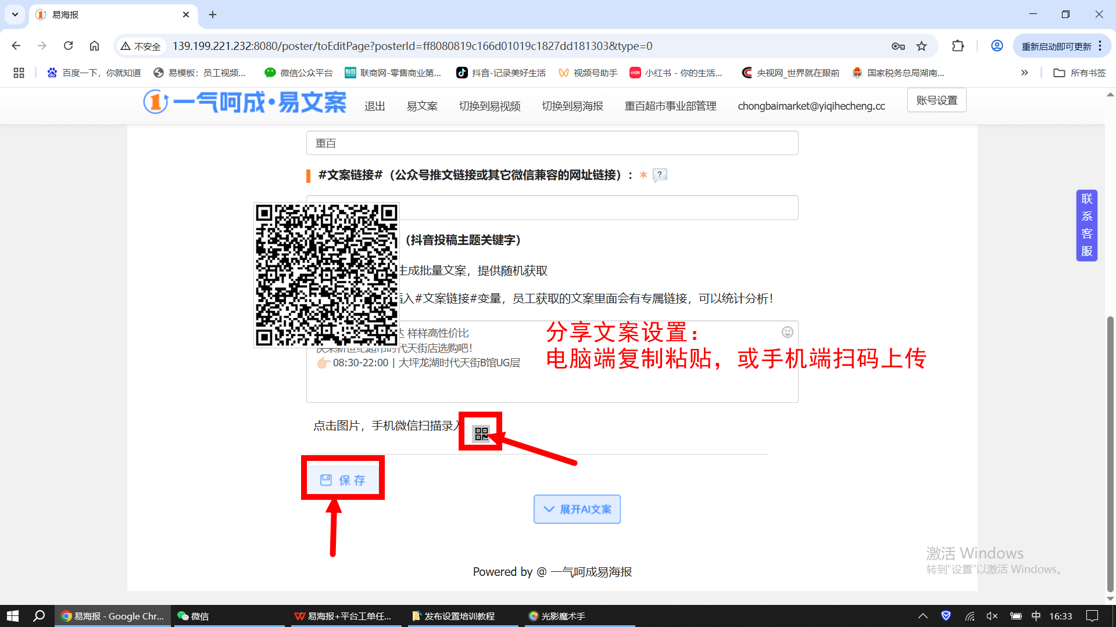
Task: Click the account email chongbaimarket link
Action: coord(811,106)
